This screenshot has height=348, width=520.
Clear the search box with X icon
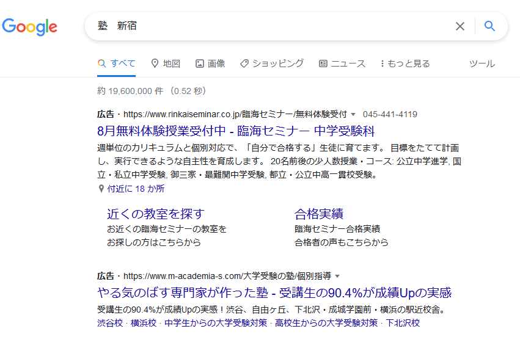pos(460,26)
